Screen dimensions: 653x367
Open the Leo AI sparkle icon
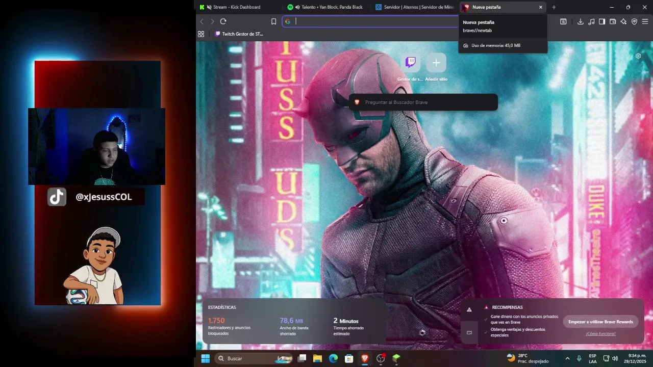point(623,21)
